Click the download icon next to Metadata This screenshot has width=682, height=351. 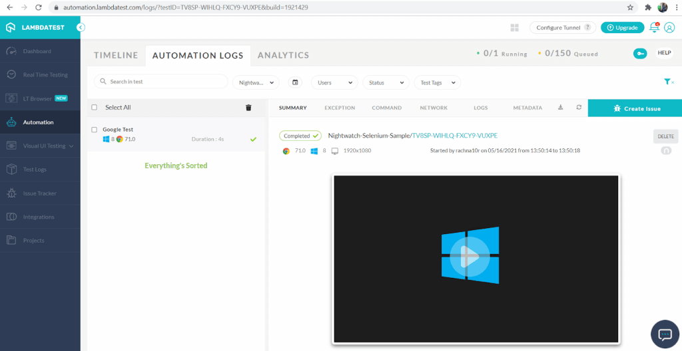pyautogui.click(x=560, y=108)
